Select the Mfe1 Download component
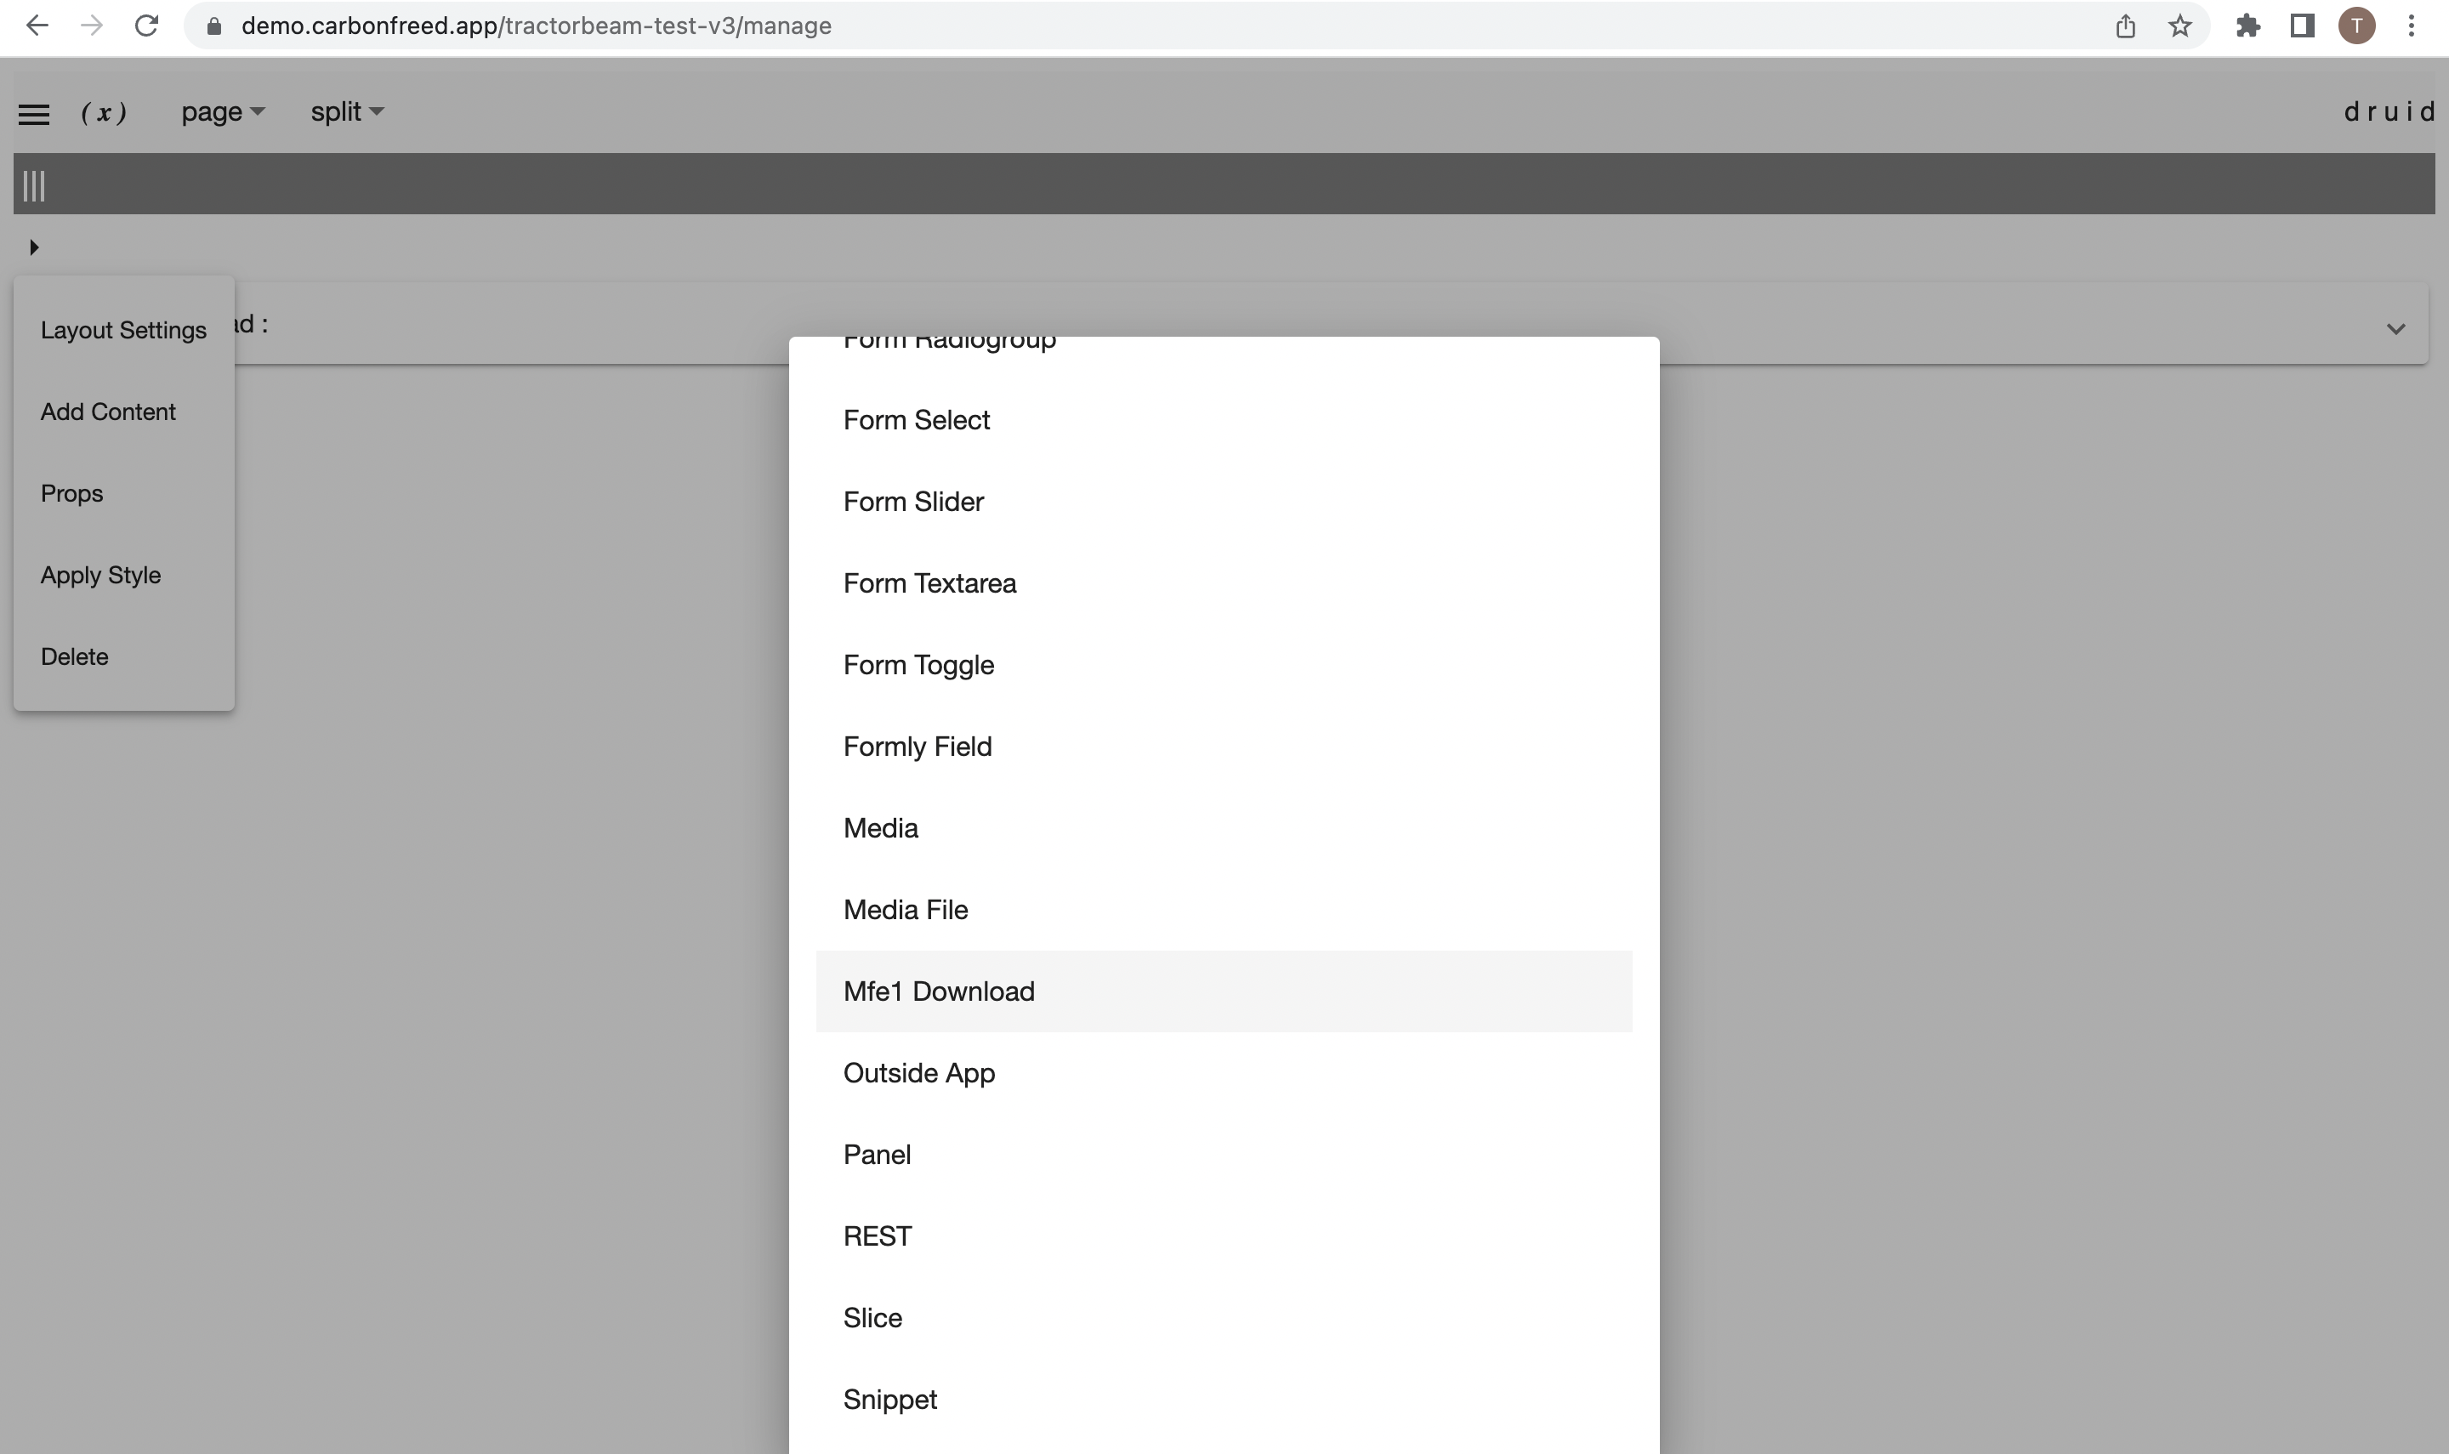Viewport: 2449px width, 1454px height. coord(939,991)
